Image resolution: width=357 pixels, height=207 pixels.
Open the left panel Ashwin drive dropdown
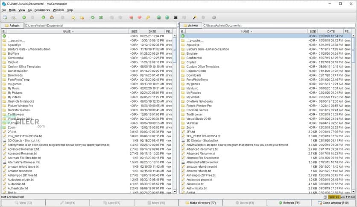[x=12, y=26]
